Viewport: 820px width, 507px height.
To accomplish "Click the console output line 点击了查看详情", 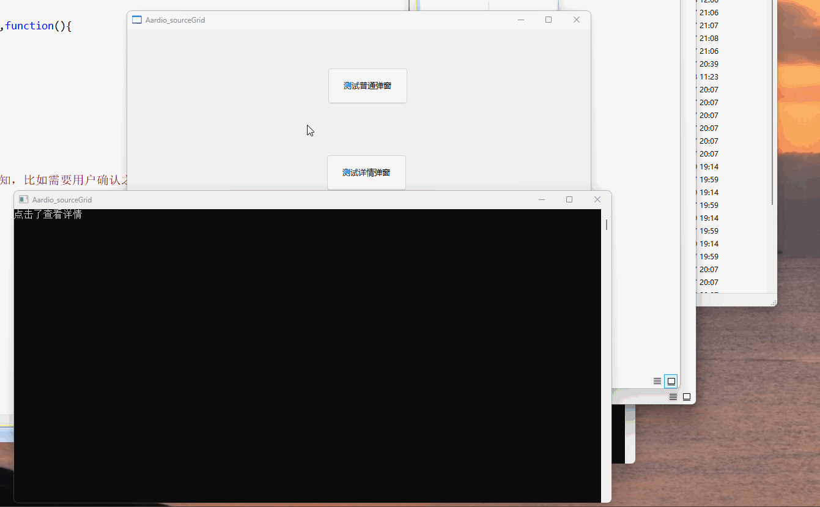I will point(48,215).
